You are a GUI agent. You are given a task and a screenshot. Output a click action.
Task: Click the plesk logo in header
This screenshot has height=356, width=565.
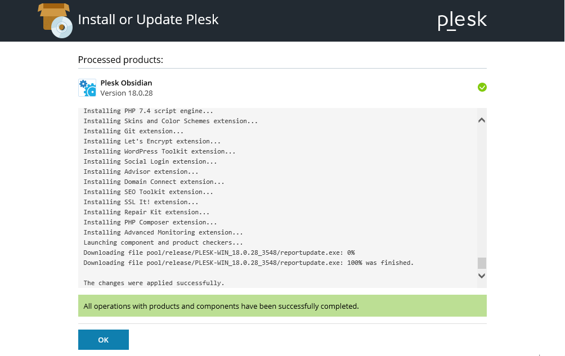[x=463, y=20]
